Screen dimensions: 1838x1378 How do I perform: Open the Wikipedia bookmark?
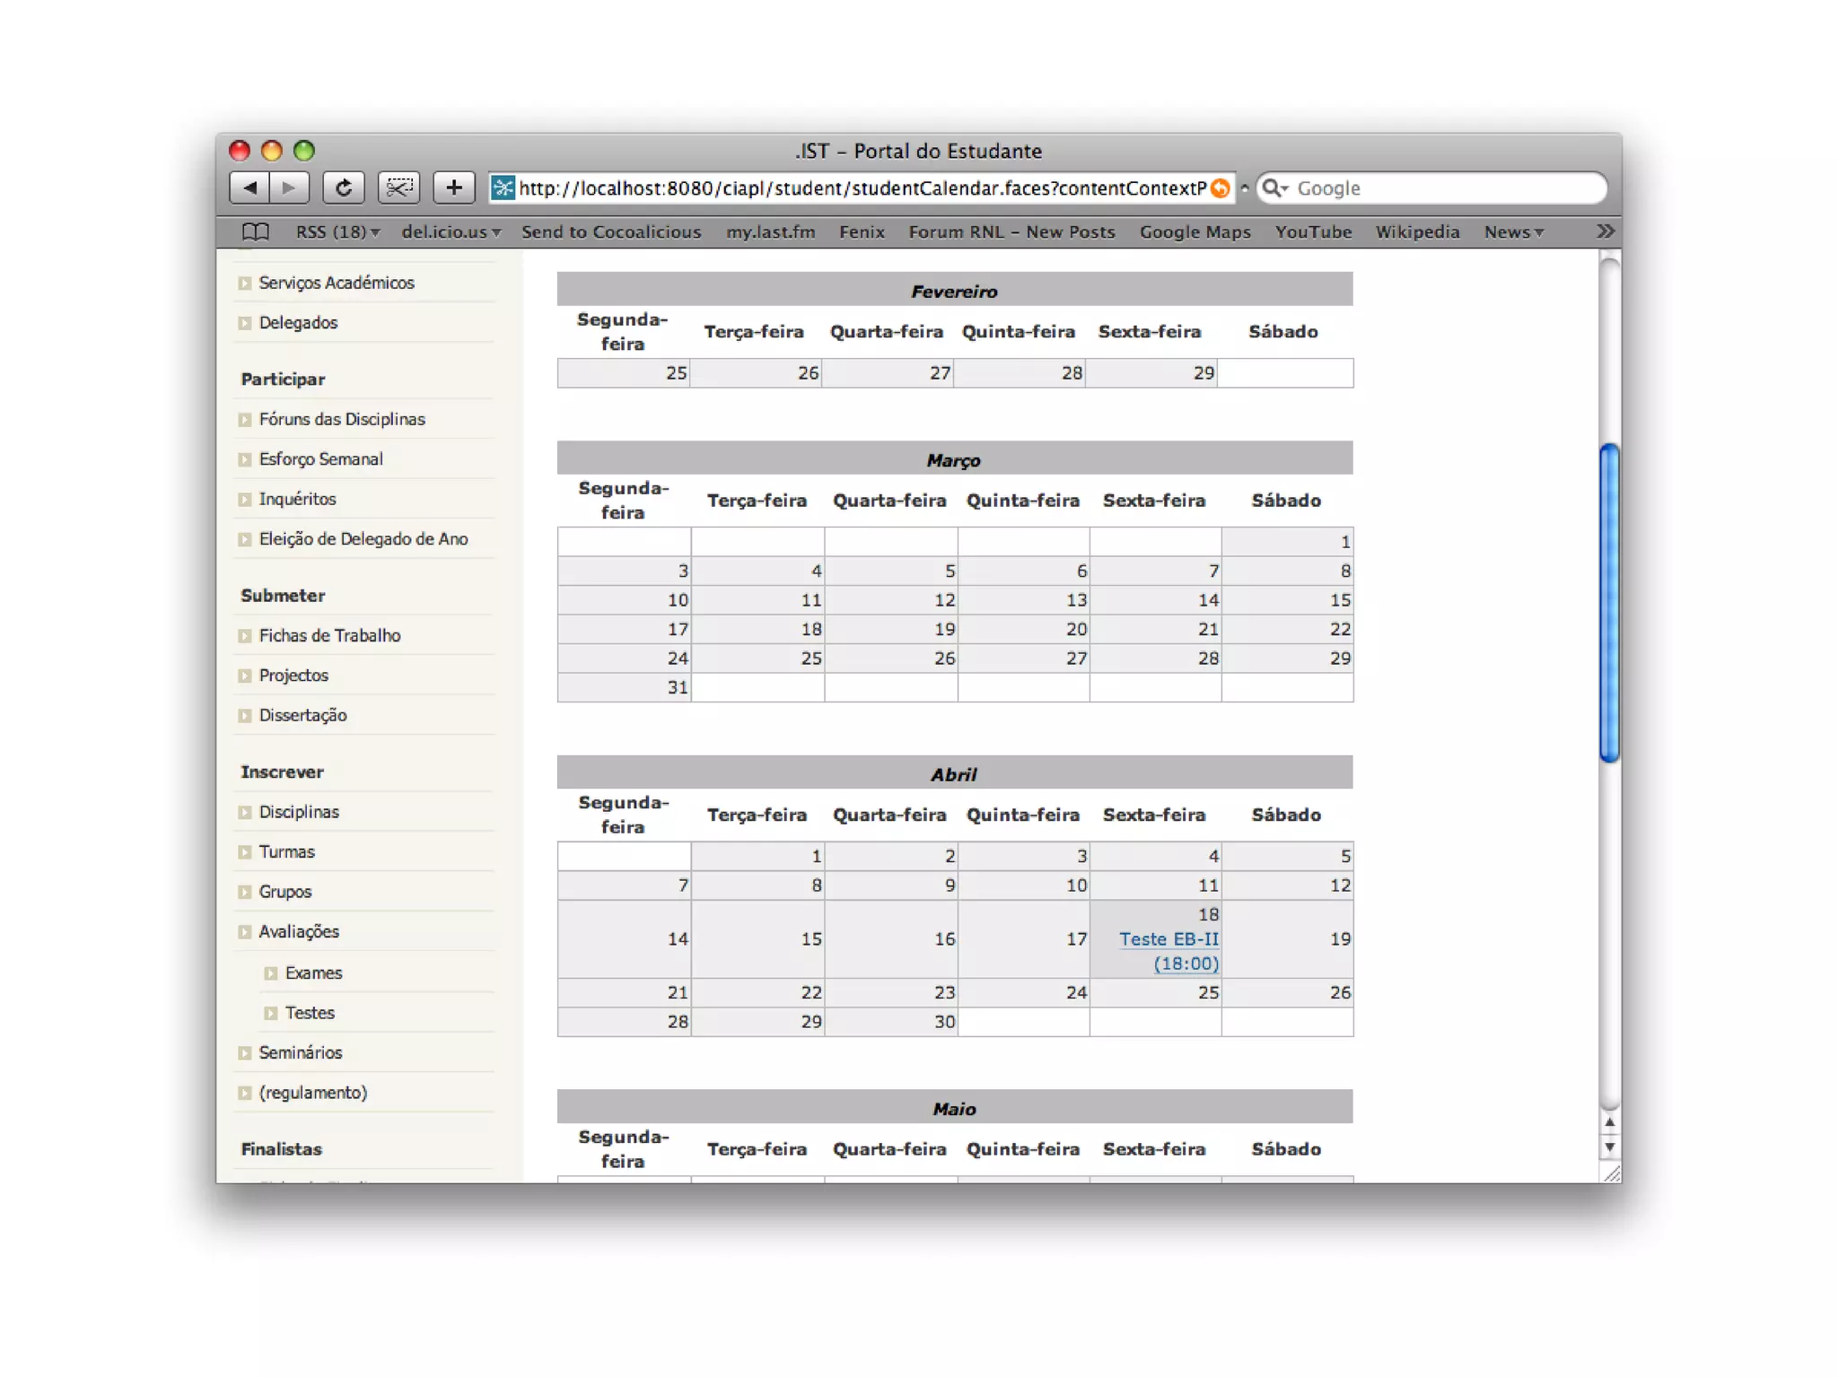(1417, 231)
